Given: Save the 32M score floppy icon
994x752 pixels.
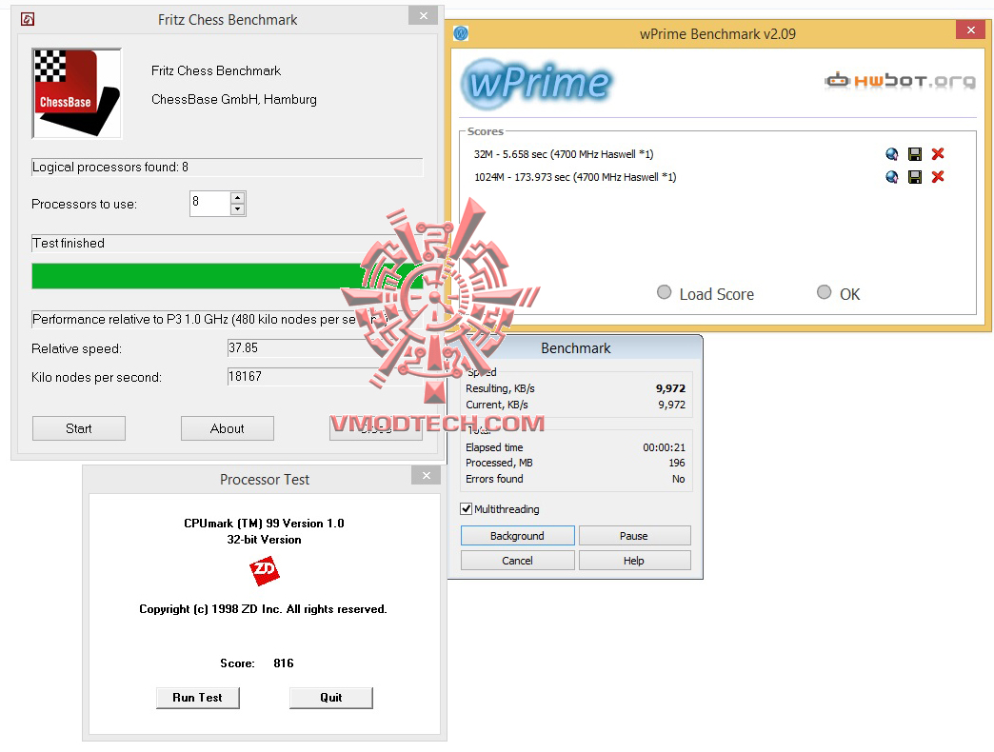Looking at the screenshot, I should tap(915, 154).
